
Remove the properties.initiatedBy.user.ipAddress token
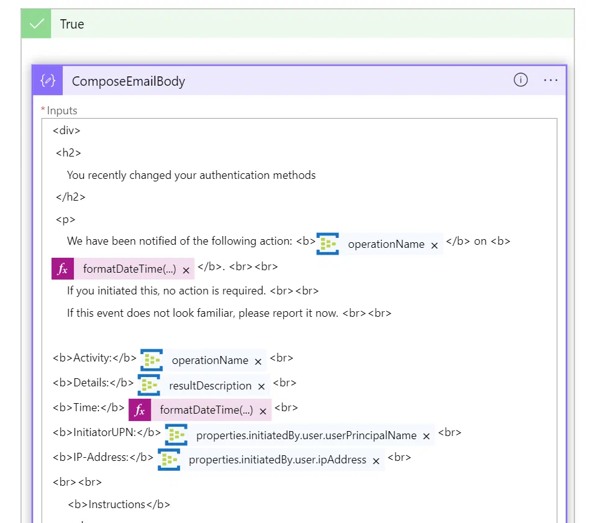click(376, 461)
